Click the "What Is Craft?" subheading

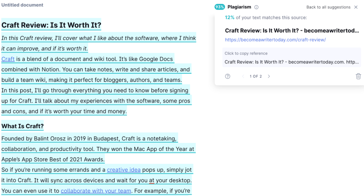(22, 126)
